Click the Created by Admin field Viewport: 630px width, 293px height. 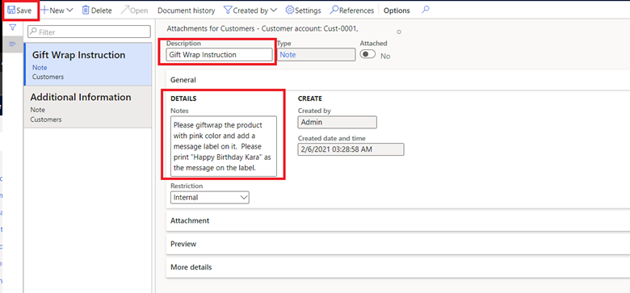pos(337,122)
